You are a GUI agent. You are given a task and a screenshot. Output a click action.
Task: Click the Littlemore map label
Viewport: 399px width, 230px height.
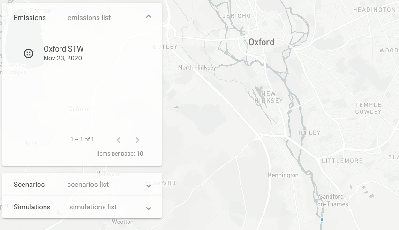click(342, 161)
